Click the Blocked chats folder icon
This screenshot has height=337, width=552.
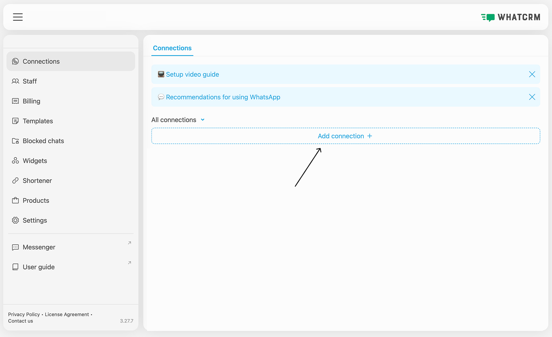[x=15, y=141]
